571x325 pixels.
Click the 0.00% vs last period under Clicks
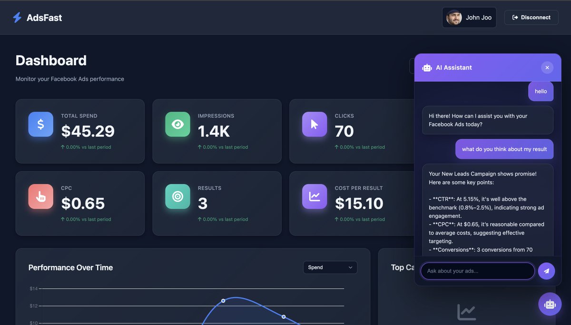(360, 147)
